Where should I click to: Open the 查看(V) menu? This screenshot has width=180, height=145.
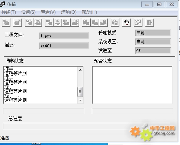pyautogui.click(x=48, y=12)
